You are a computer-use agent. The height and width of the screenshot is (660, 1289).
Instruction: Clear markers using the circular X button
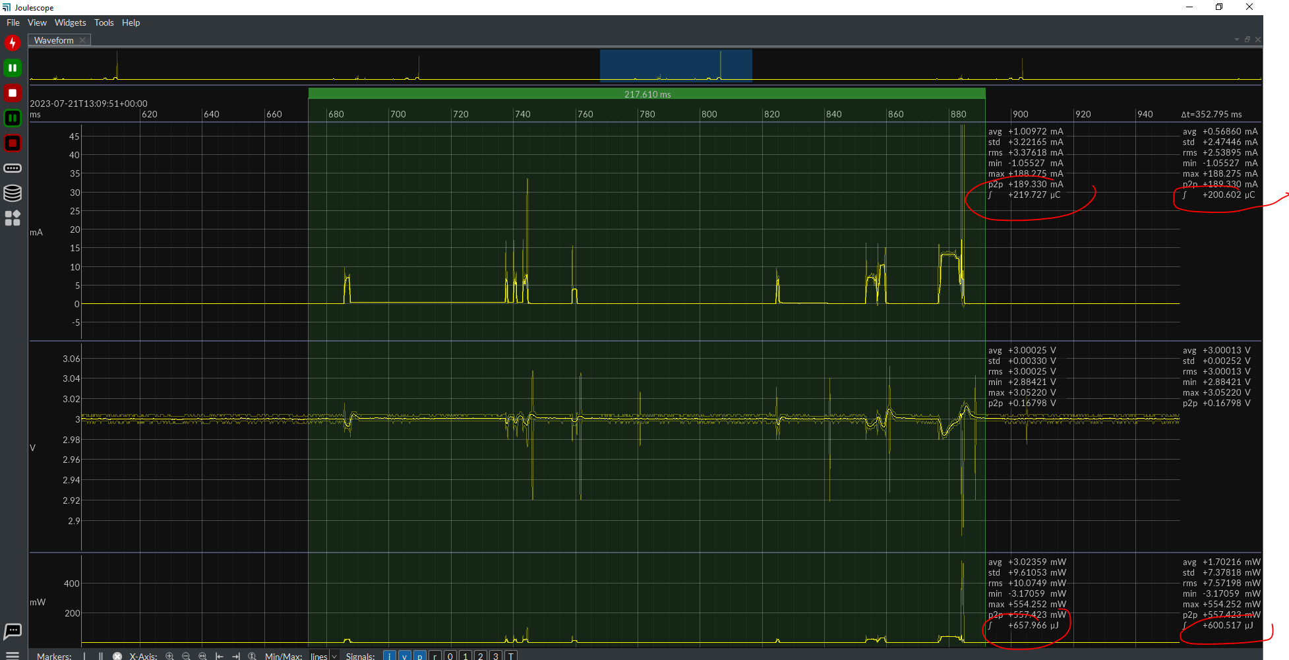[117, 656]
